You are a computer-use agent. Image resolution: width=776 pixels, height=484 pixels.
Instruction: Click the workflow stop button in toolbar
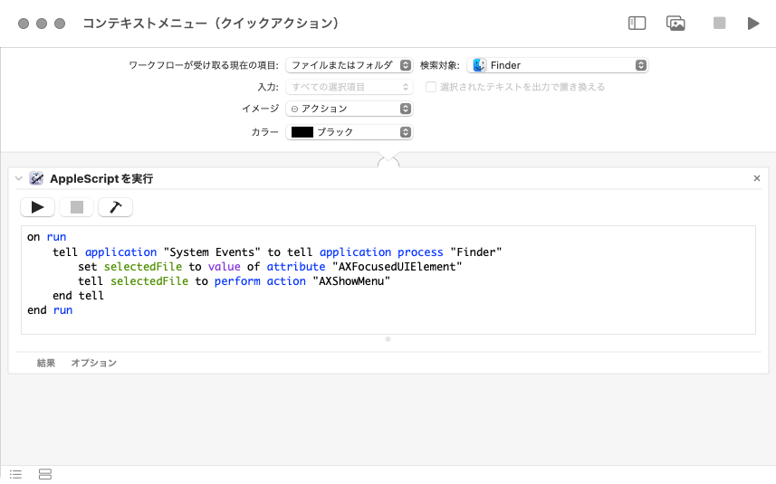pyautogui.click(x=719, y=24)
